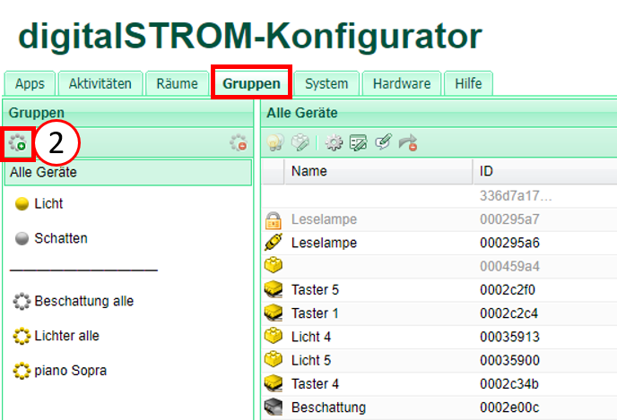Add a new group with the plus icon

point(18,142)
